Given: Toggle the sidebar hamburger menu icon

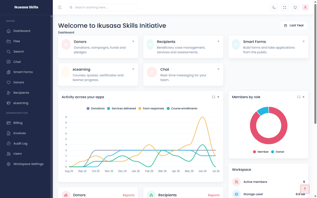Looking at the screenshot, I should pyautogui.click(x=60, y=7).
